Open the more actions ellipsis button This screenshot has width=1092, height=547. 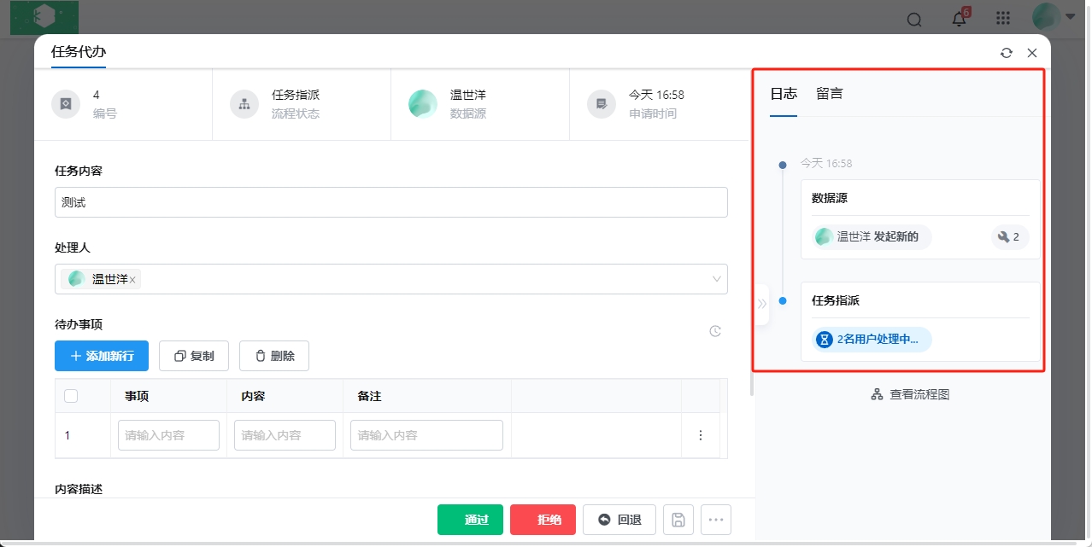pos(716,520)
